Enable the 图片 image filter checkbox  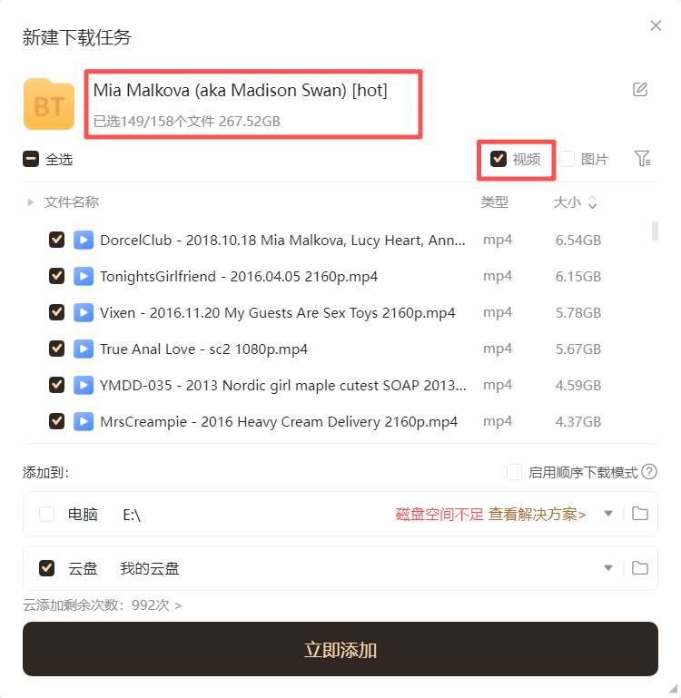(567, 159)
